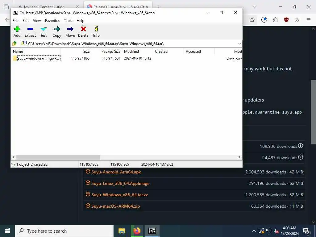
Task: Sort by the Name column header
Action: coord(36,52)
